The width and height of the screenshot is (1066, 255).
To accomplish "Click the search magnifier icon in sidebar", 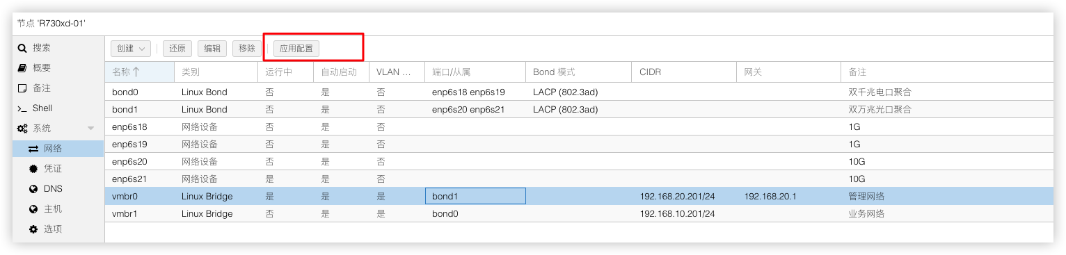I will (22, 48).
